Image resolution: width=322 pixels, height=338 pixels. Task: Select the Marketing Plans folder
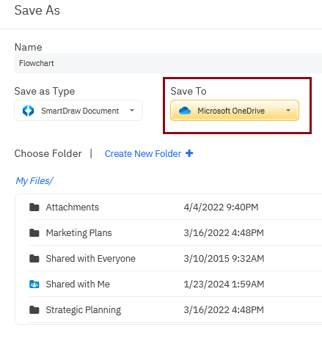[x=175, y=233]
